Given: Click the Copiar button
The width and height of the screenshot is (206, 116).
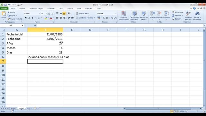Looking at the screenshot, I should 12,15.
